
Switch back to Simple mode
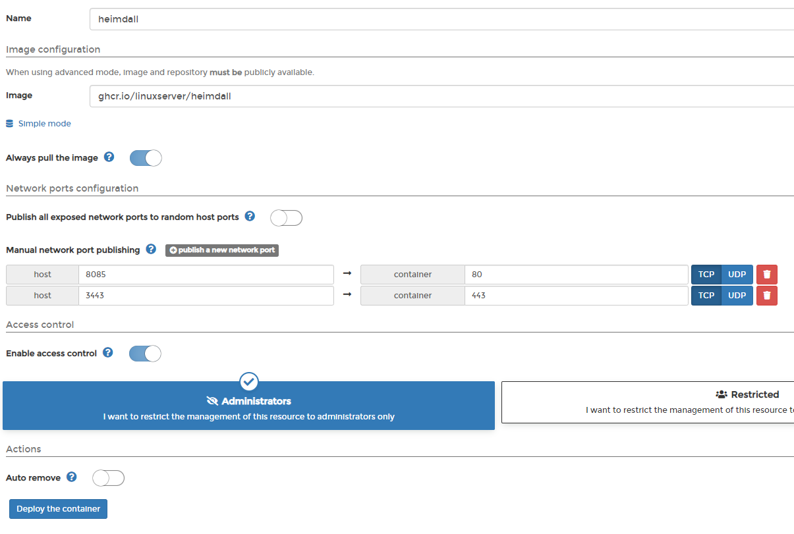click(x=43, y=123)
